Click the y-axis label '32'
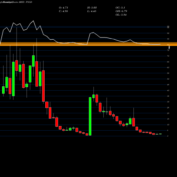This screenshot has height=177, width=177. click(x=168, y=102)
